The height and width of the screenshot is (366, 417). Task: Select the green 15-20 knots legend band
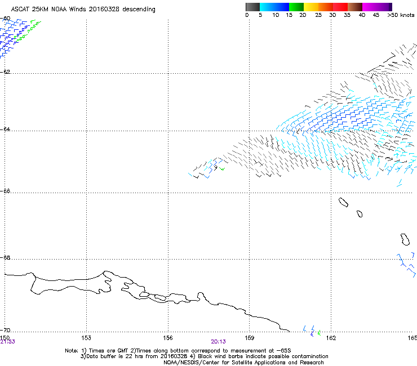point(296,7)
